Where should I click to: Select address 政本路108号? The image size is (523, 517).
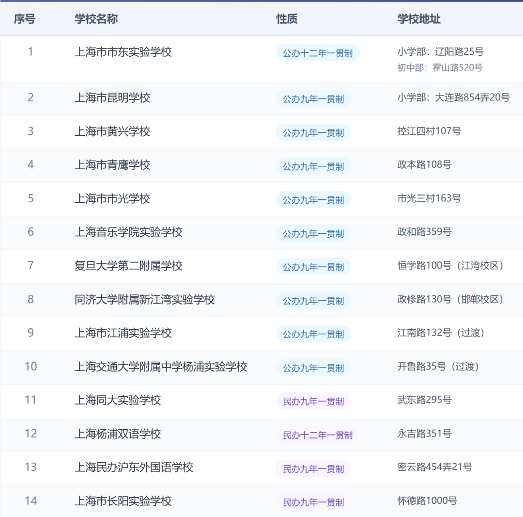tap(424, 164)
